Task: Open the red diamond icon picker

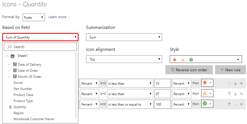Action: point(207,83)
